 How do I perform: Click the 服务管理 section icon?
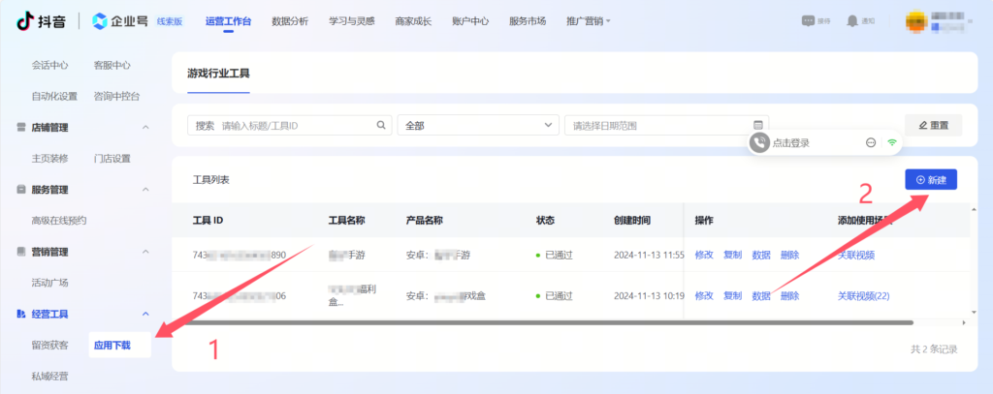pos(21,190)
